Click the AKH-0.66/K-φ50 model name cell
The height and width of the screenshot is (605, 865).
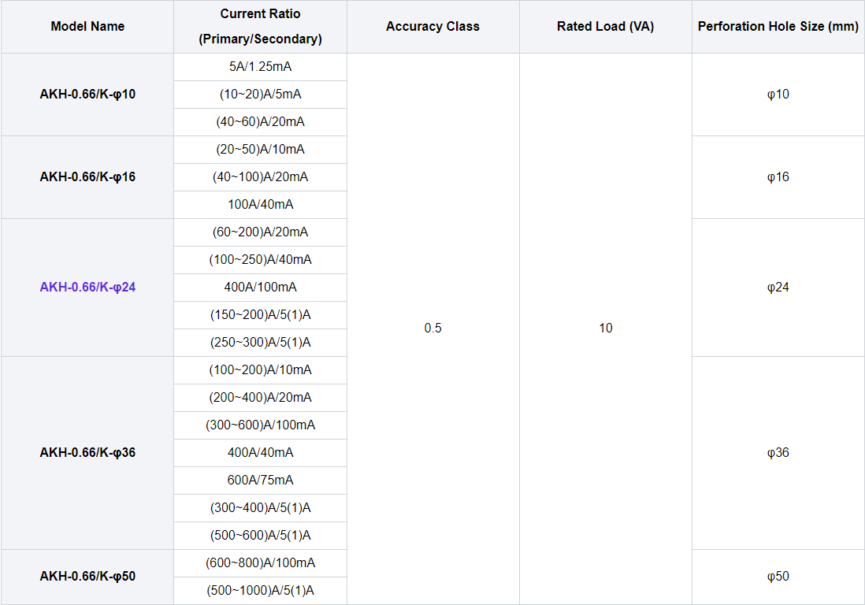pyautogui.click(x=87, y=577)
